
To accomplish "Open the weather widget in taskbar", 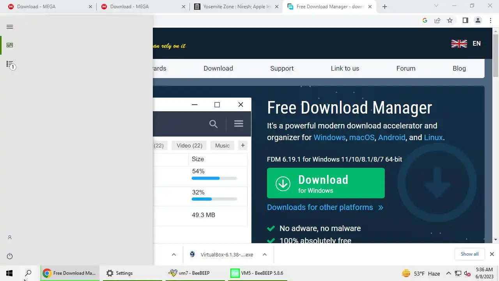I will pos(421,274).
